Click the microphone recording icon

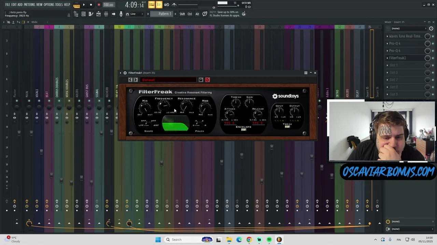pyautogui.click(x=121, y=14)
